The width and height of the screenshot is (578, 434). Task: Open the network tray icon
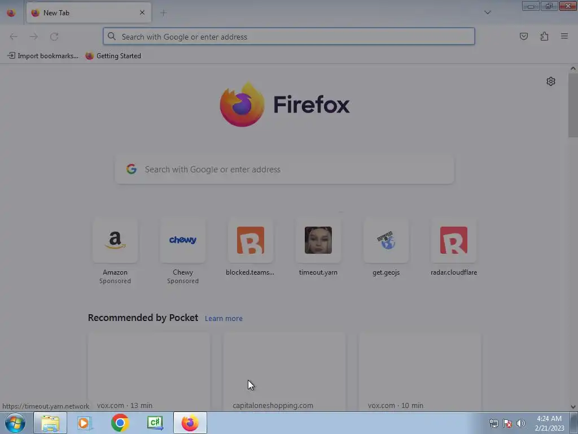[493, 423]
